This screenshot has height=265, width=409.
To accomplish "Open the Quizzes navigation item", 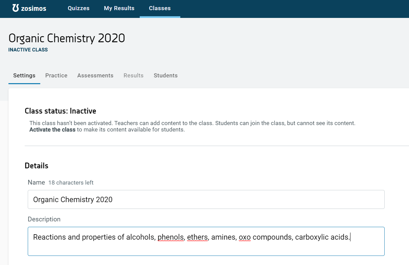I will pos(78,8).
